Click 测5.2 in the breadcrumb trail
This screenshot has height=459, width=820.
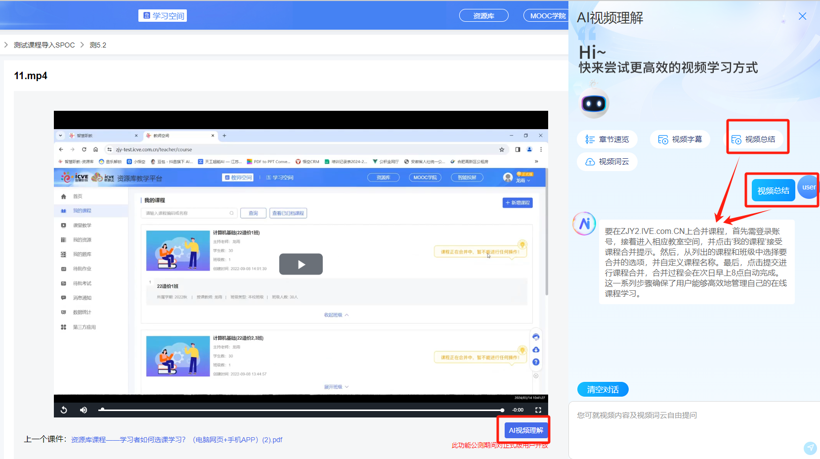[x=98, y=45]
